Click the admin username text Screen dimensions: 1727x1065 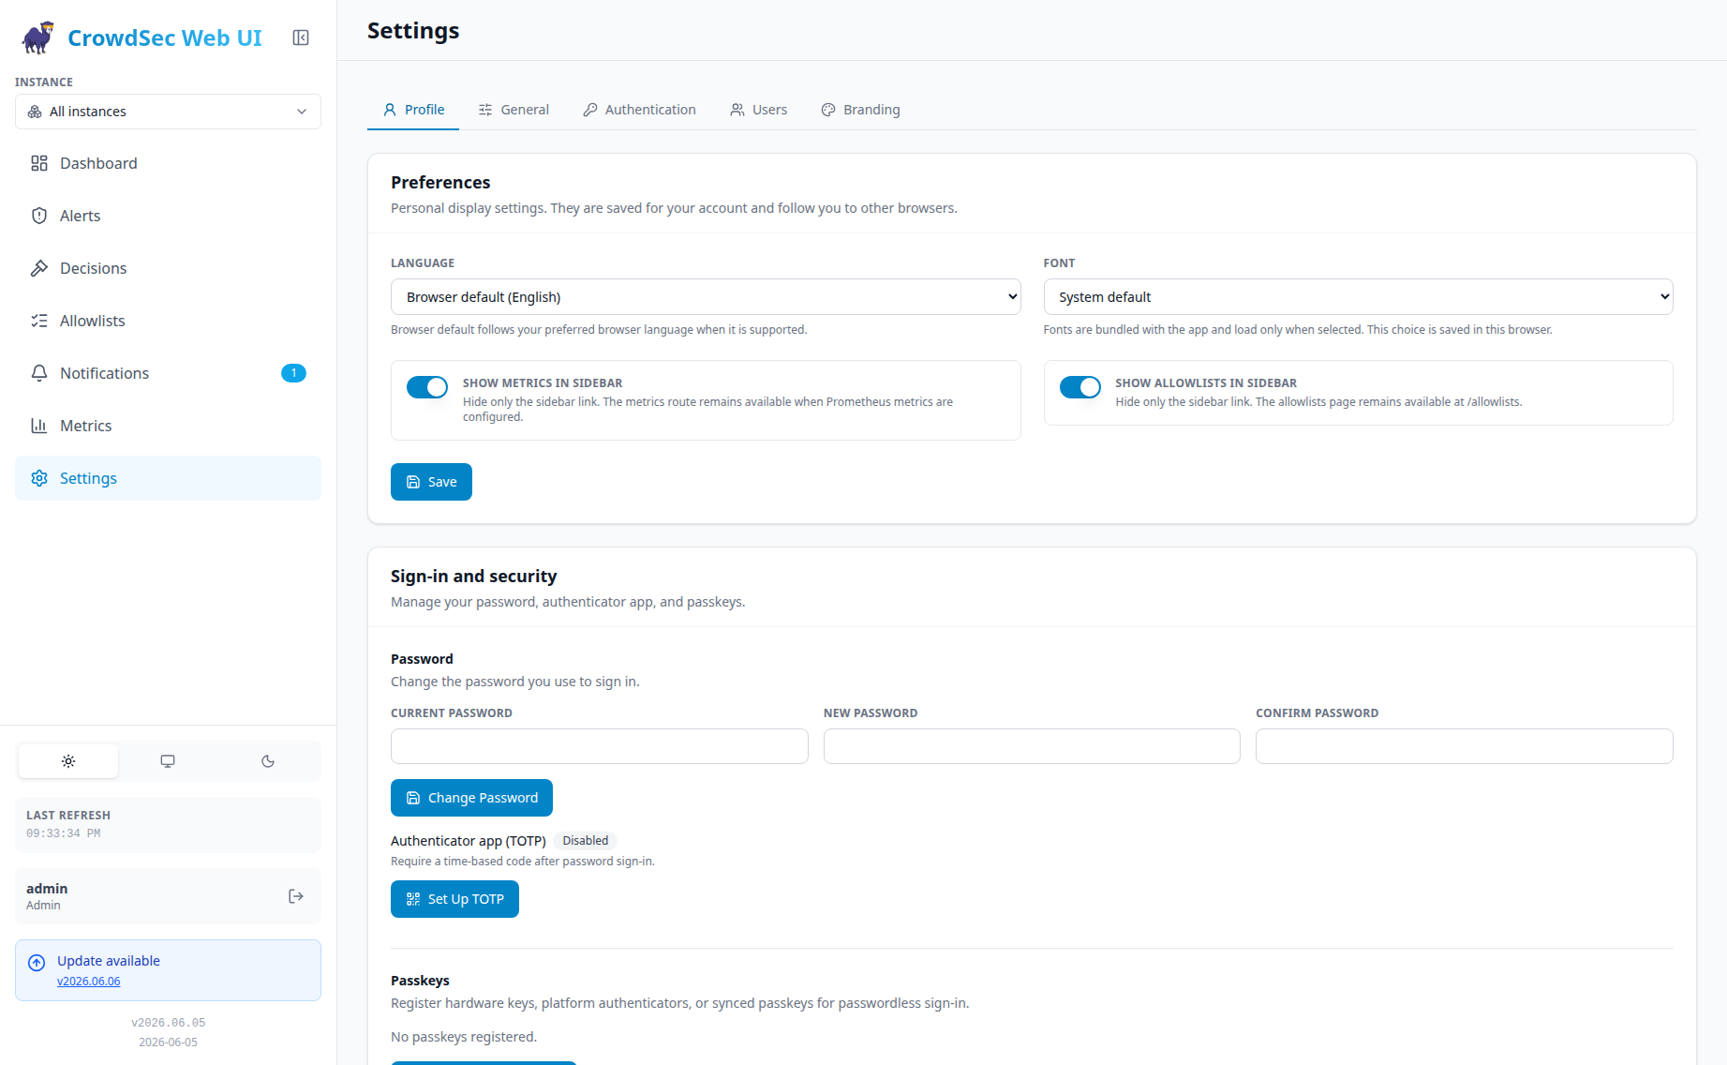[47, 889]
